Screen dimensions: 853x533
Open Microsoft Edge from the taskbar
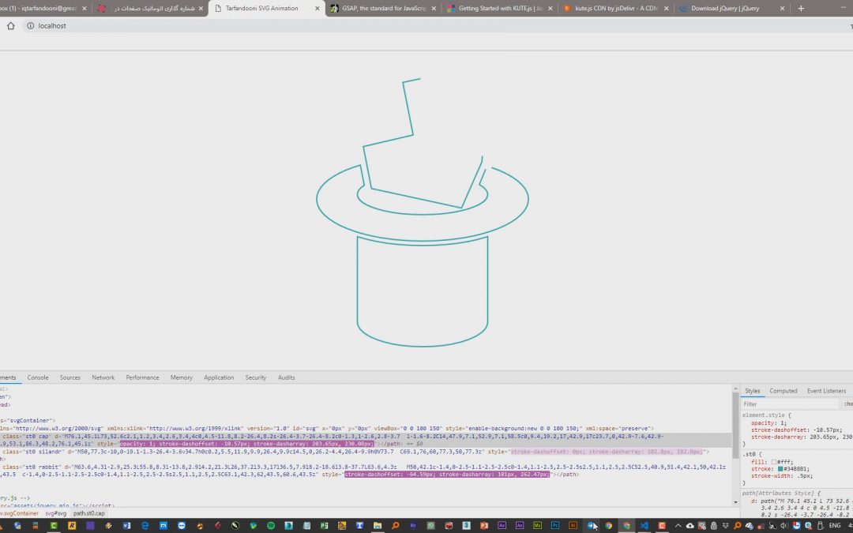coord(145,525)
